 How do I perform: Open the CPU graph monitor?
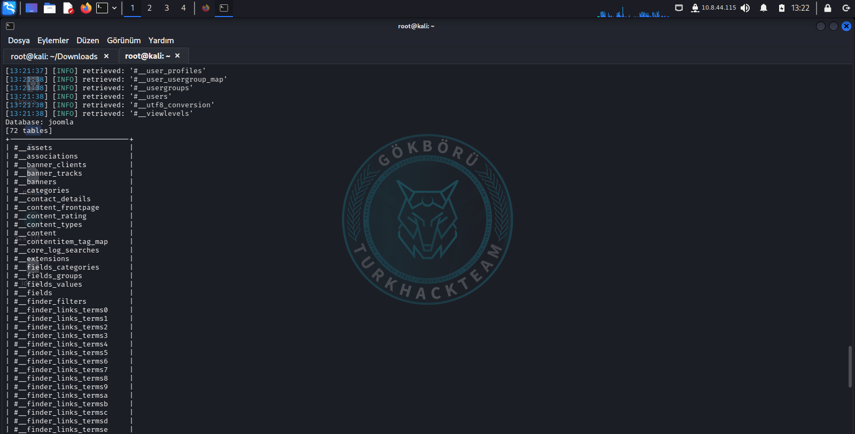click(633, 11)
